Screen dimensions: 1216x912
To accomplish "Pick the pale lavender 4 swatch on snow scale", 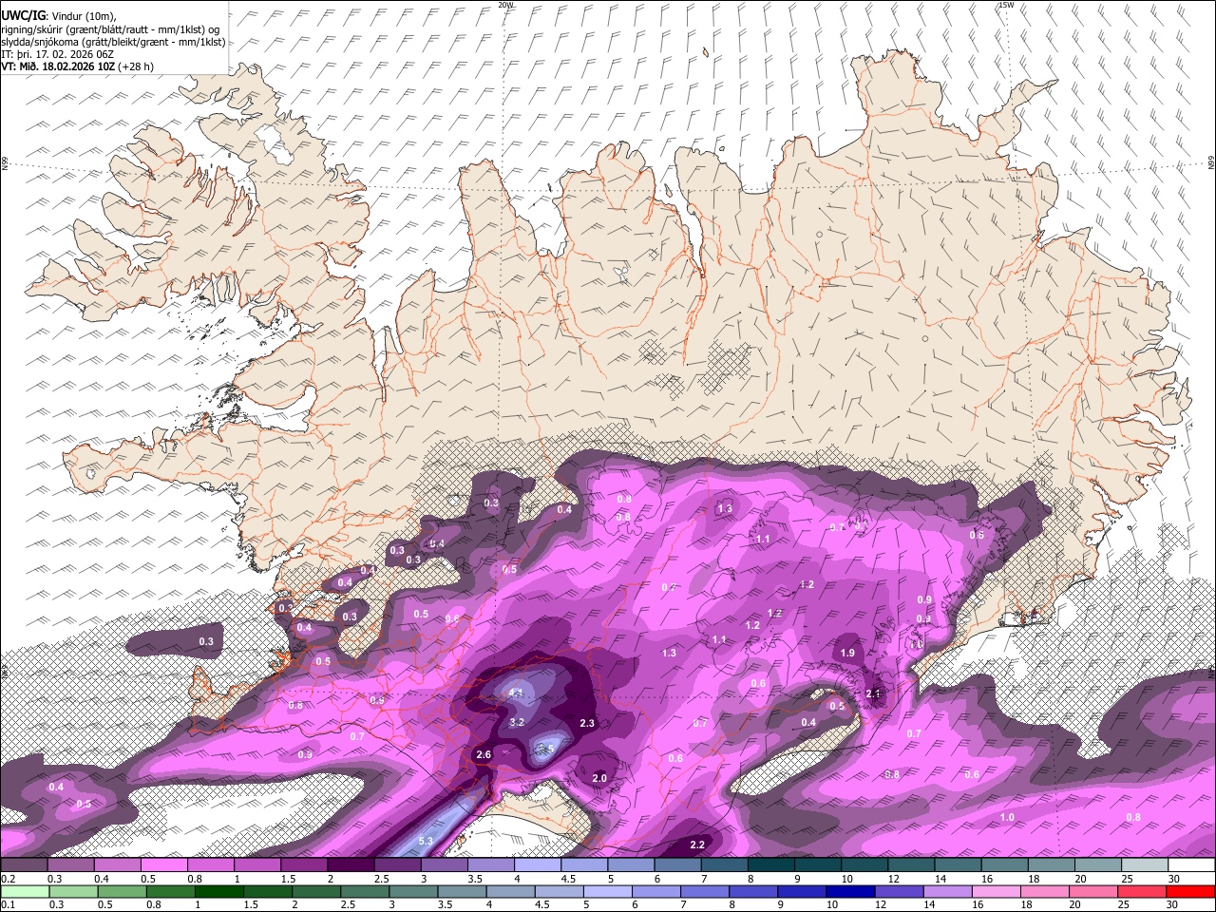I will point(537,865).
